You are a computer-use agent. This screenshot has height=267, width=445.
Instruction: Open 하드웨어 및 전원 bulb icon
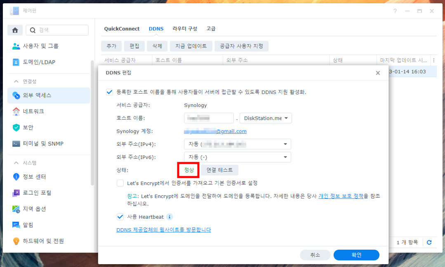(16, 241)
